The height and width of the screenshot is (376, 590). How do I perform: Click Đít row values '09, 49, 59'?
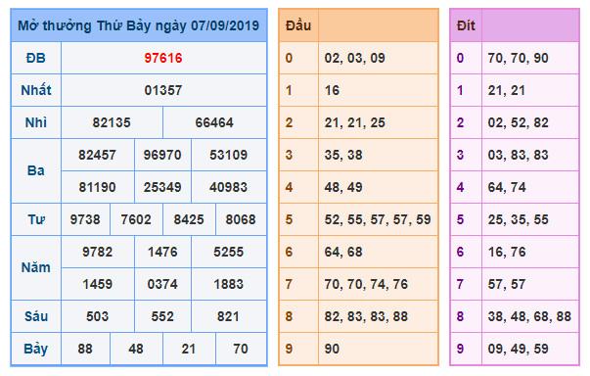pyautogui.click(x=519, y=349)
